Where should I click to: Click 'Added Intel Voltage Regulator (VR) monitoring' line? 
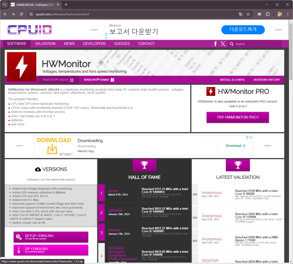(x=42, y=189)
